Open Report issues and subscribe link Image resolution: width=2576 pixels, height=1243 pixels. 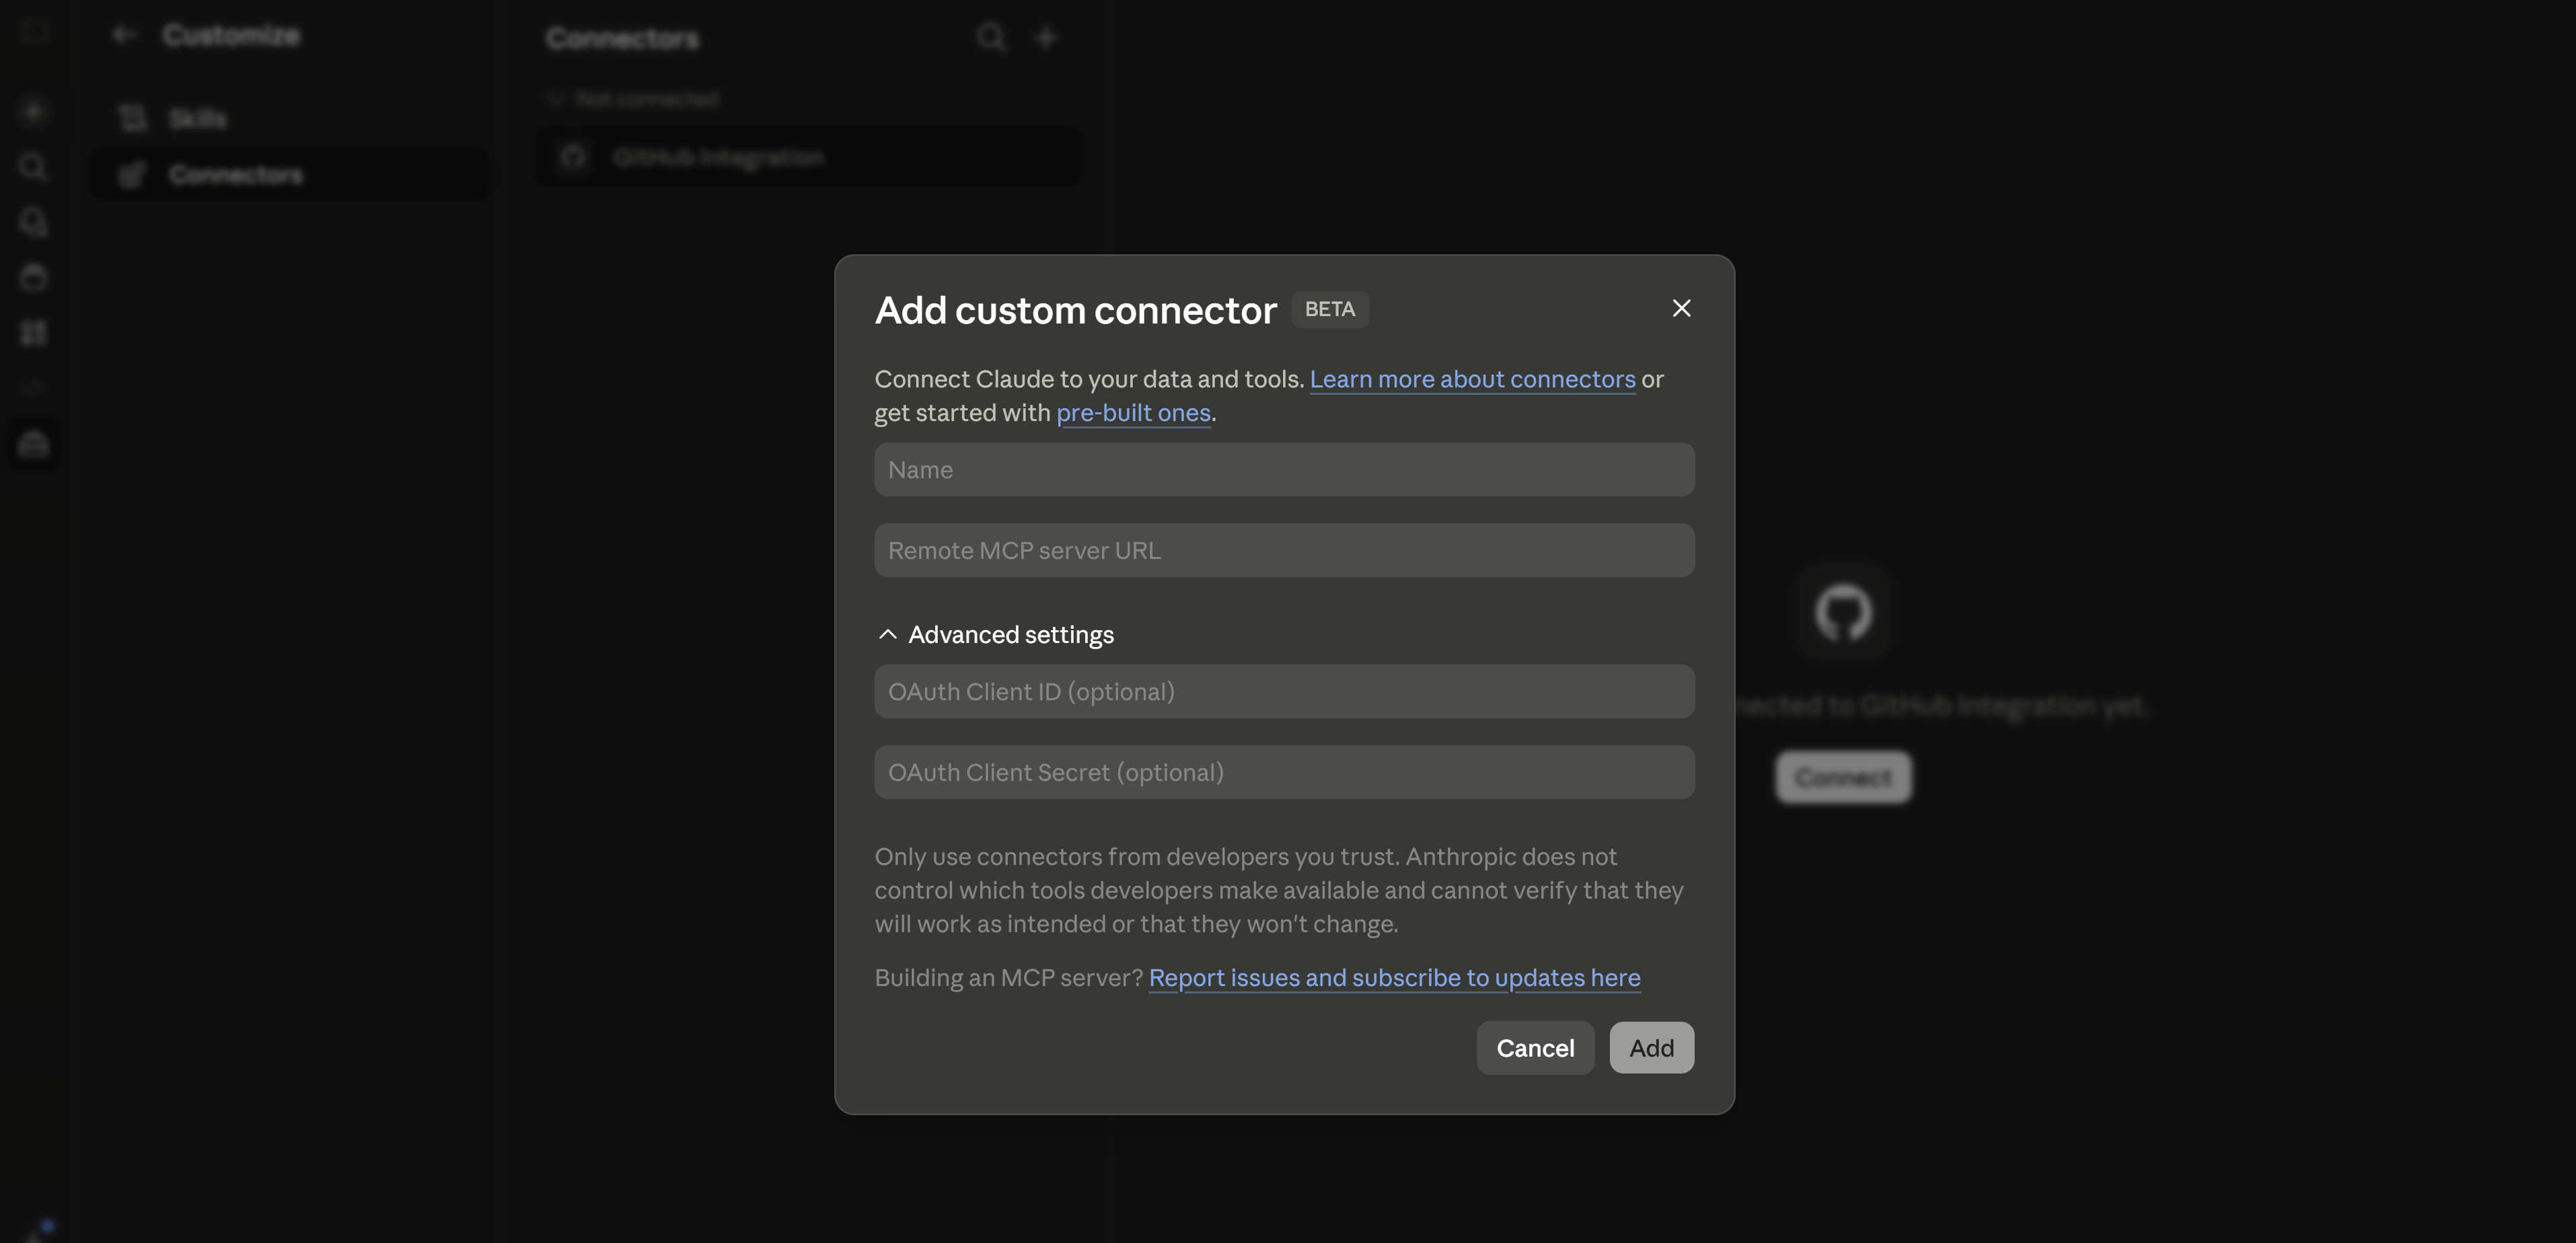[1394, 978]
